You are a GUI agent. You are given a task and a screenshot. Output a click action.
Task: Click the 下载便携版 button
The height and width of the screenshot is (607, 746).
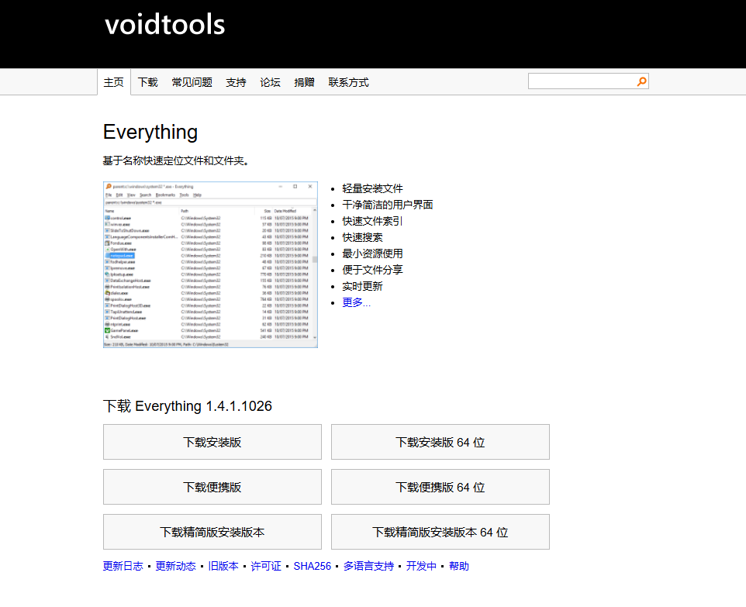[212, 487]
